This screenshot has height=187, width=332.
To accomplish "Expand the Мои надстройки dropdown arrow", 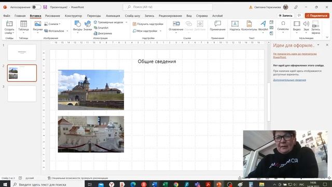I will 160,31.
